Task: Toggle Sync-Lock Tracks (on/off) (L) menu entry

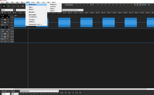Action: 36,25
